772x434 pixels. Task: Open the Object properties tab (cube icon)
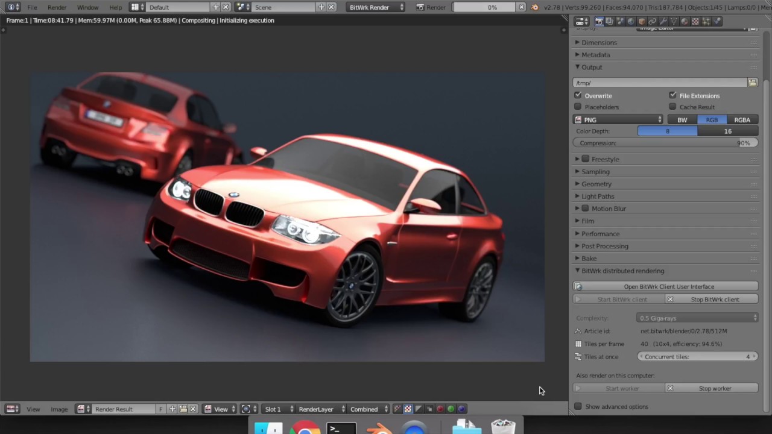[642, 21]
